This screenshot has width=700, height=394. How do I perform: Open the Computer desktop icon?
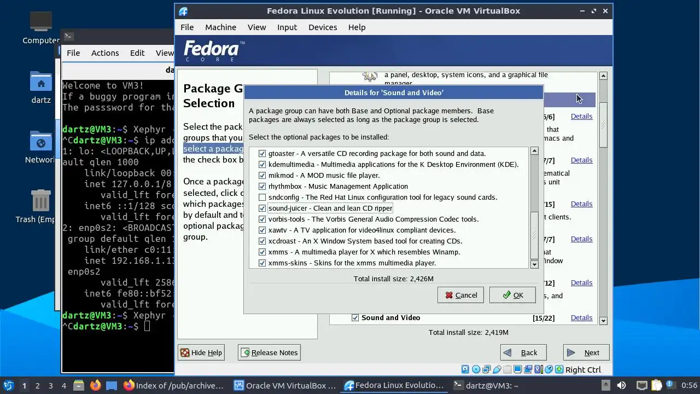(x=41, y=26)
